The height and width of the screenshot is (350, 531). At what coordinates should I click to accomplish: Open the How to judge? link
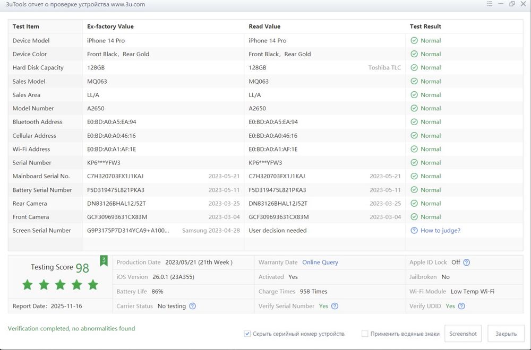pyautogui.click(x=440, y=231)
